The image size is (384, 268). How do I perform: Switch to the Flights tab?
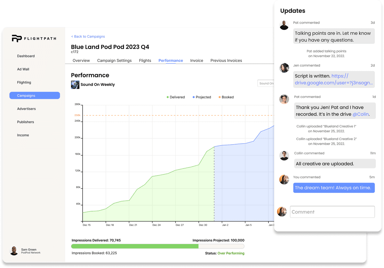[x=145, y=61]
